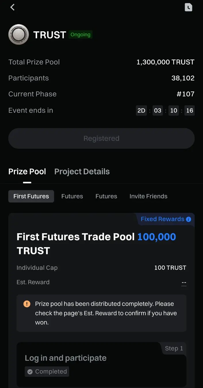Select the Invite Friends pool chip
The image size is (203, 388).
pos(148,196)
